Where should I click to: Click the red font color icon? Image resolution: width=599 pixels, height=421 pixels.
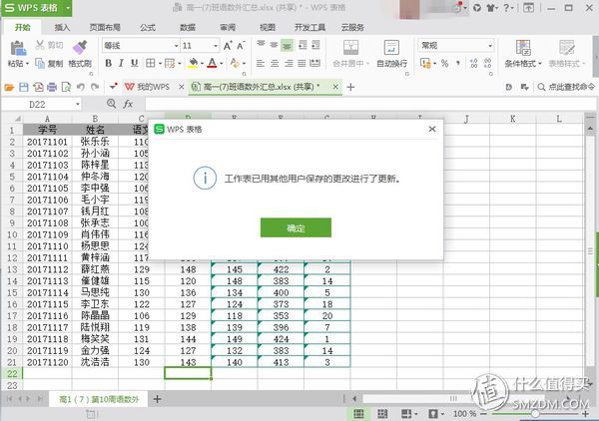212,63
